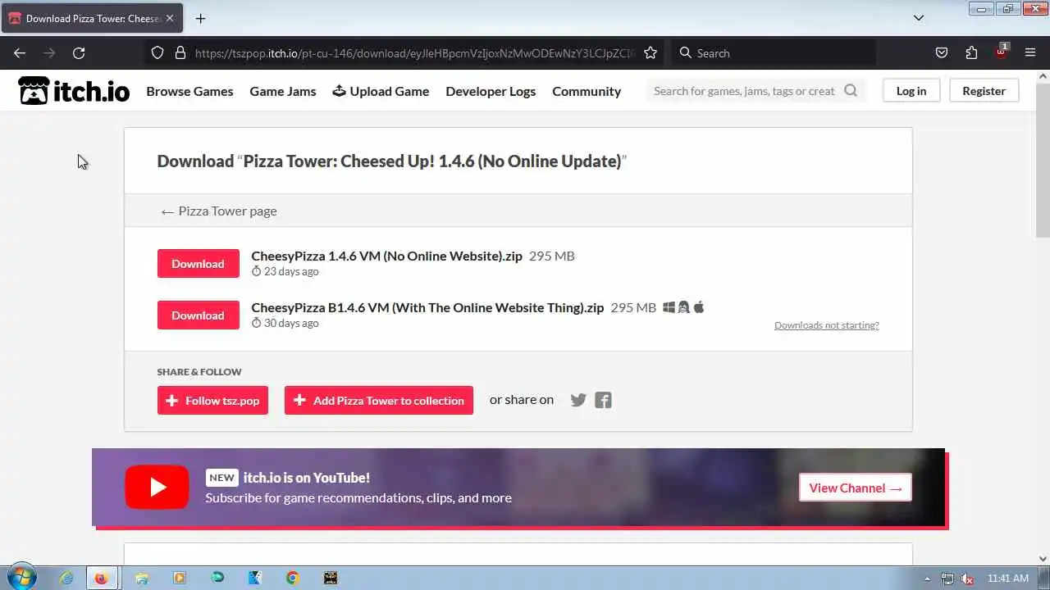Viewport: 1050px width, 590px height.
Task: Return to Pizza Tower page
Action: (x=218, y=211)
